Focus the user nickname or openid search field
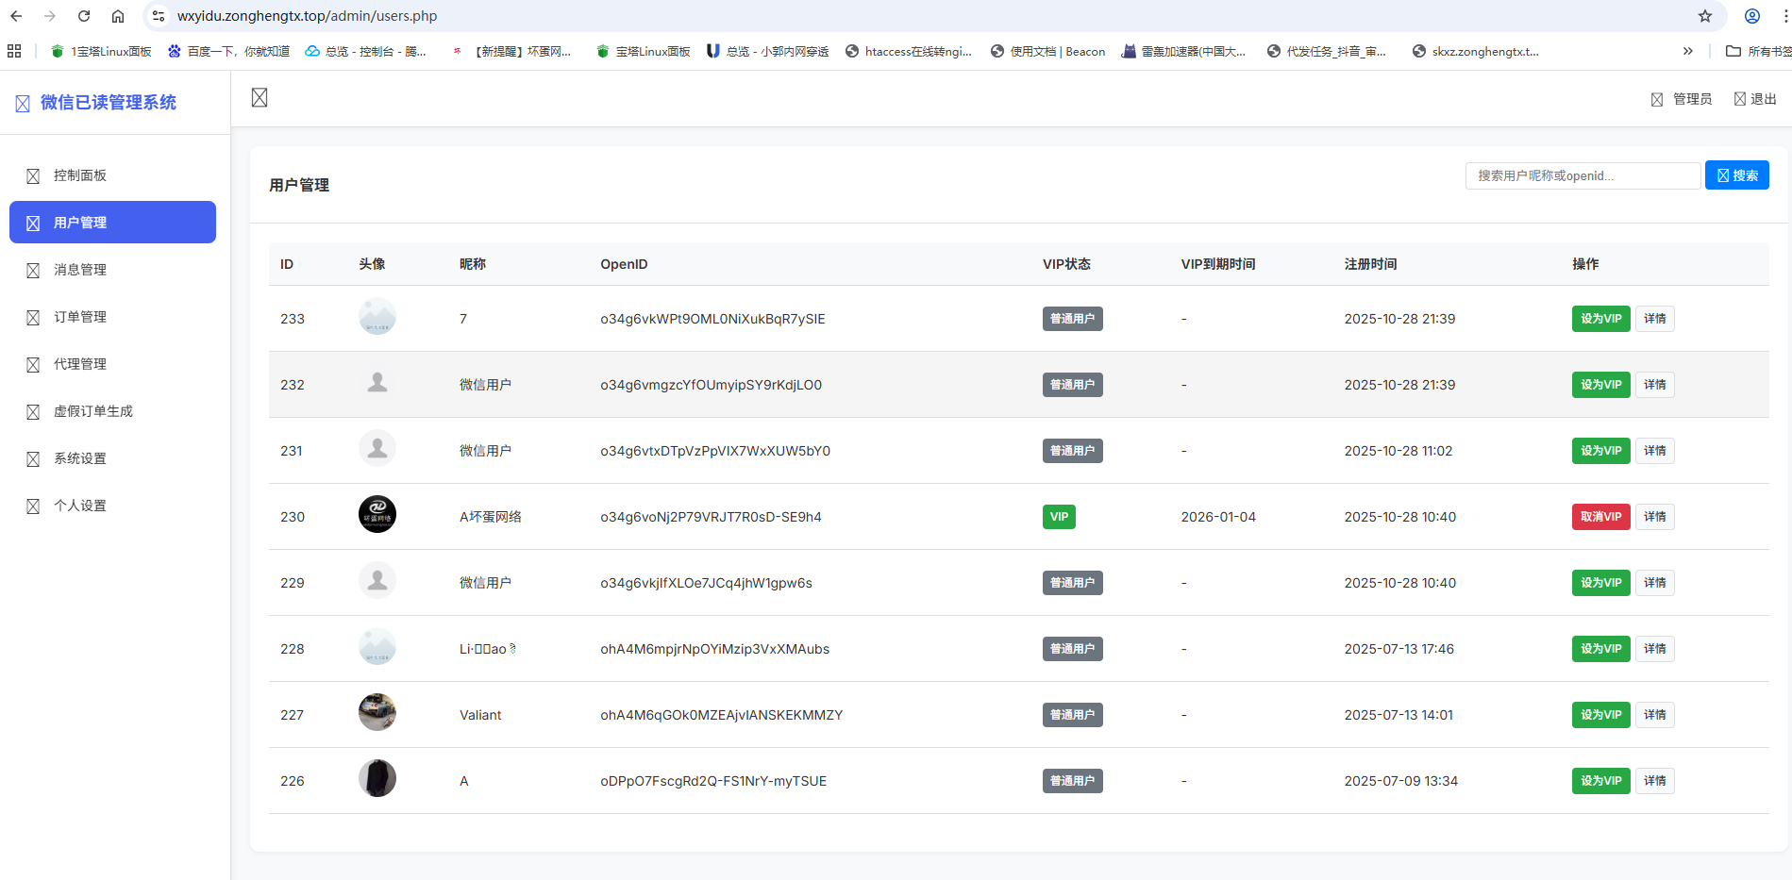The height and width of the screenshot is (880, 1792). [1583, 175]
